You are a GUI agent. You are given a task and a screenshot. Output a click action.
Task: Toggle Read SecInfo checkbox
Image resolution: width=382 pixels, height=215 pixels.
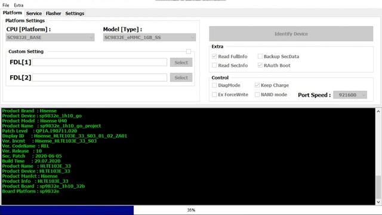[214, 65]
